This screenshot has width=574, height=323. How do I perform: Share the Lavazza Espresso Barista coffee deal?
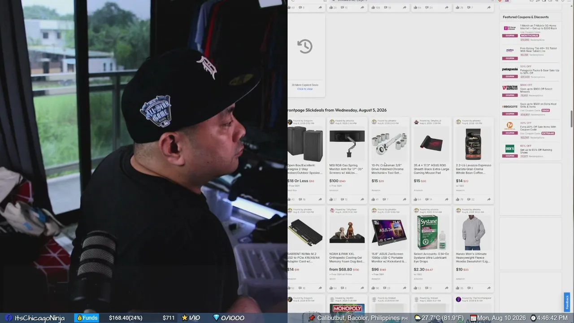pyautogui.click(x=489, y=199)
